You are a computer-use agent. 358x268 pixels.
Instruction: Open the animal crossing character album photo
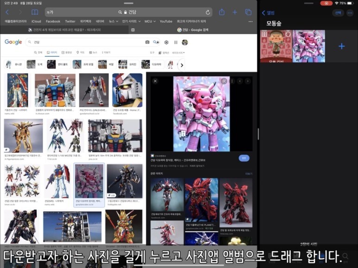coord(276,46)
